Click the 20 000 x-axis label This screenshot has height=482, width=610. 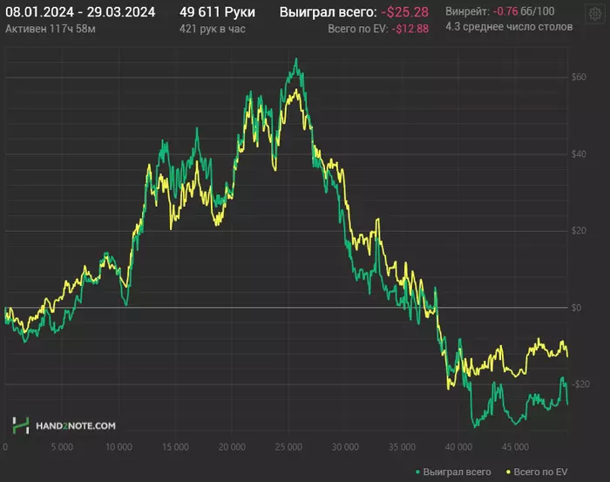pyautogui.click(x=232, y=447)
